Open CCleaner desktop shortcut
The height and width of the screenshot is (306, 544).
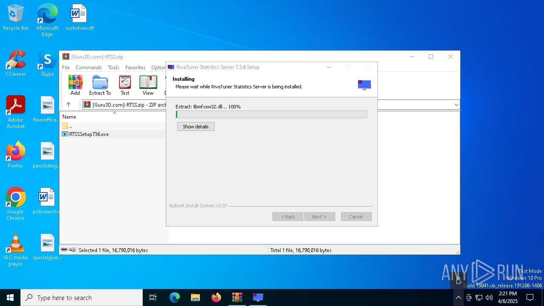pyautogui.click(x=16, y=64)
